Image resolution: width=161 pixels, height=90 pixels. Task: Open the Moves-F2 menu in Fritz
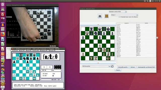22,50
